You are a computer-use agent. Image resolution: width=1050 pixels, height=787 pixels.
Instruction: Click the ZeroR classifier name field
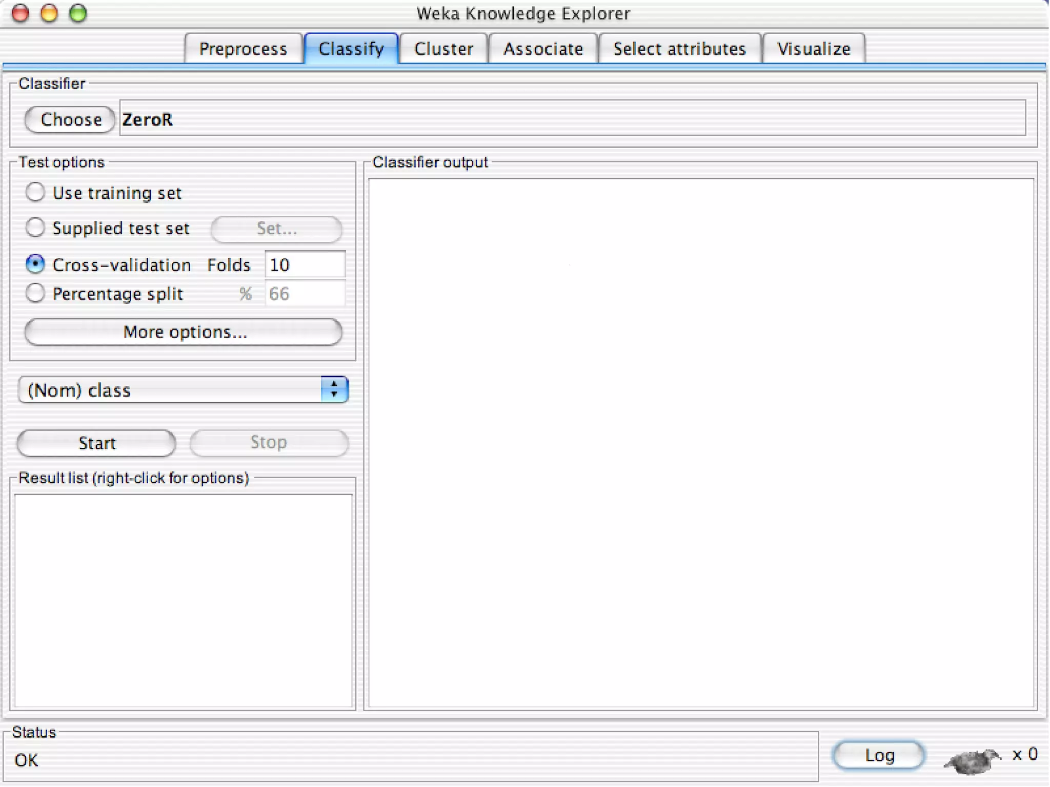click(x=572, y=119)
